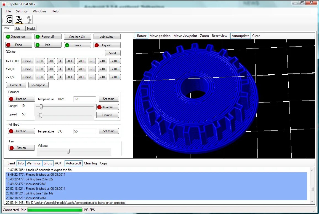Click Reset view

click(x=219, y=36)
